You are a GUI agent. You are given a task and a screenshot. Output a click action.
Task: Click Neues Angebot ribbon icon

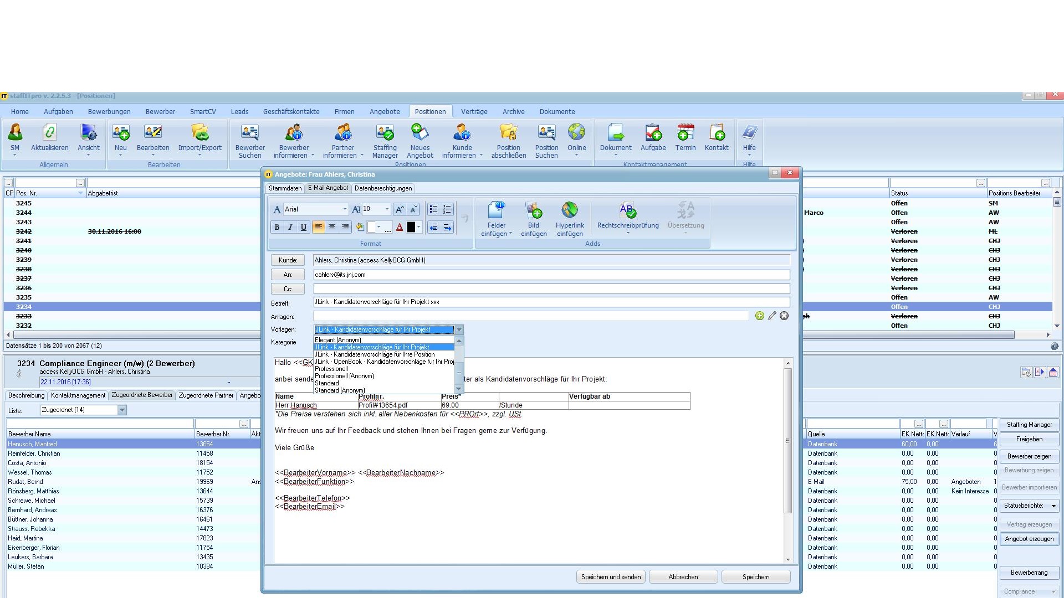coord(420,141)
